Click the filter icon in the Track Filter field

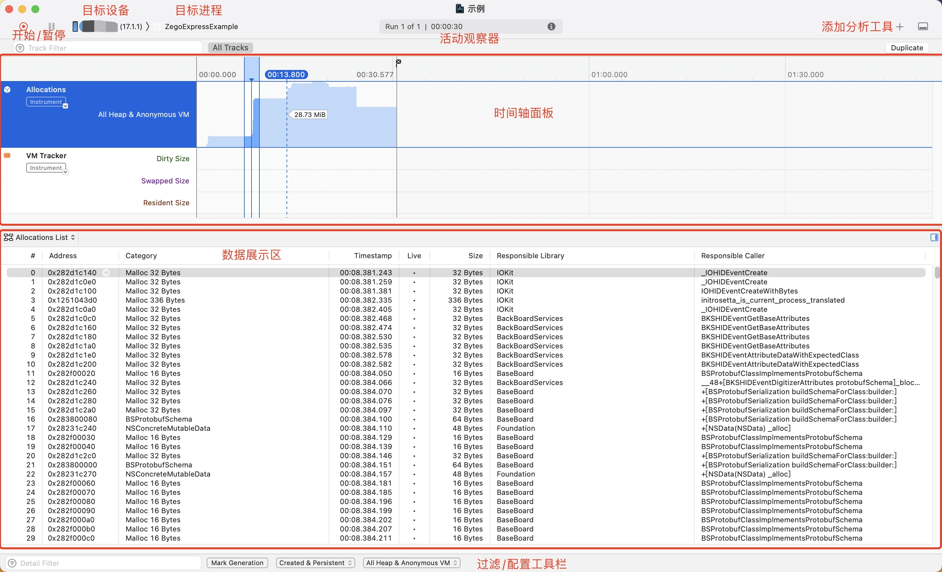[20, 48]
